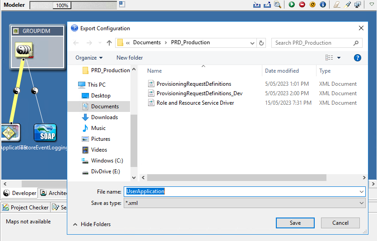
Task: Open Downloads in navigation pane
Action: click(100, 117)
